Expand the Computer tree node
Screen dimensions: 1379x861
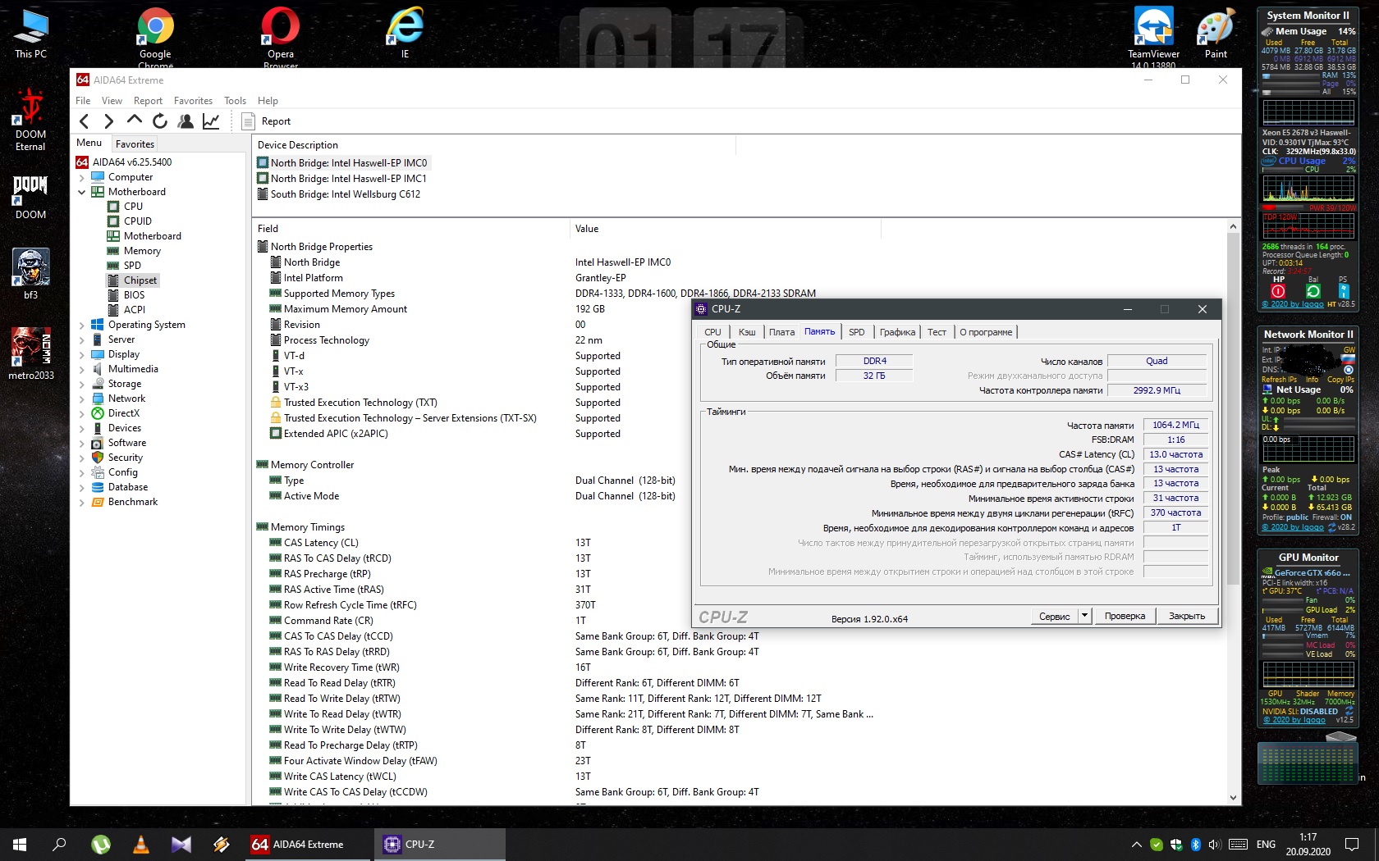pyautogui.click(x=82, y=177)
